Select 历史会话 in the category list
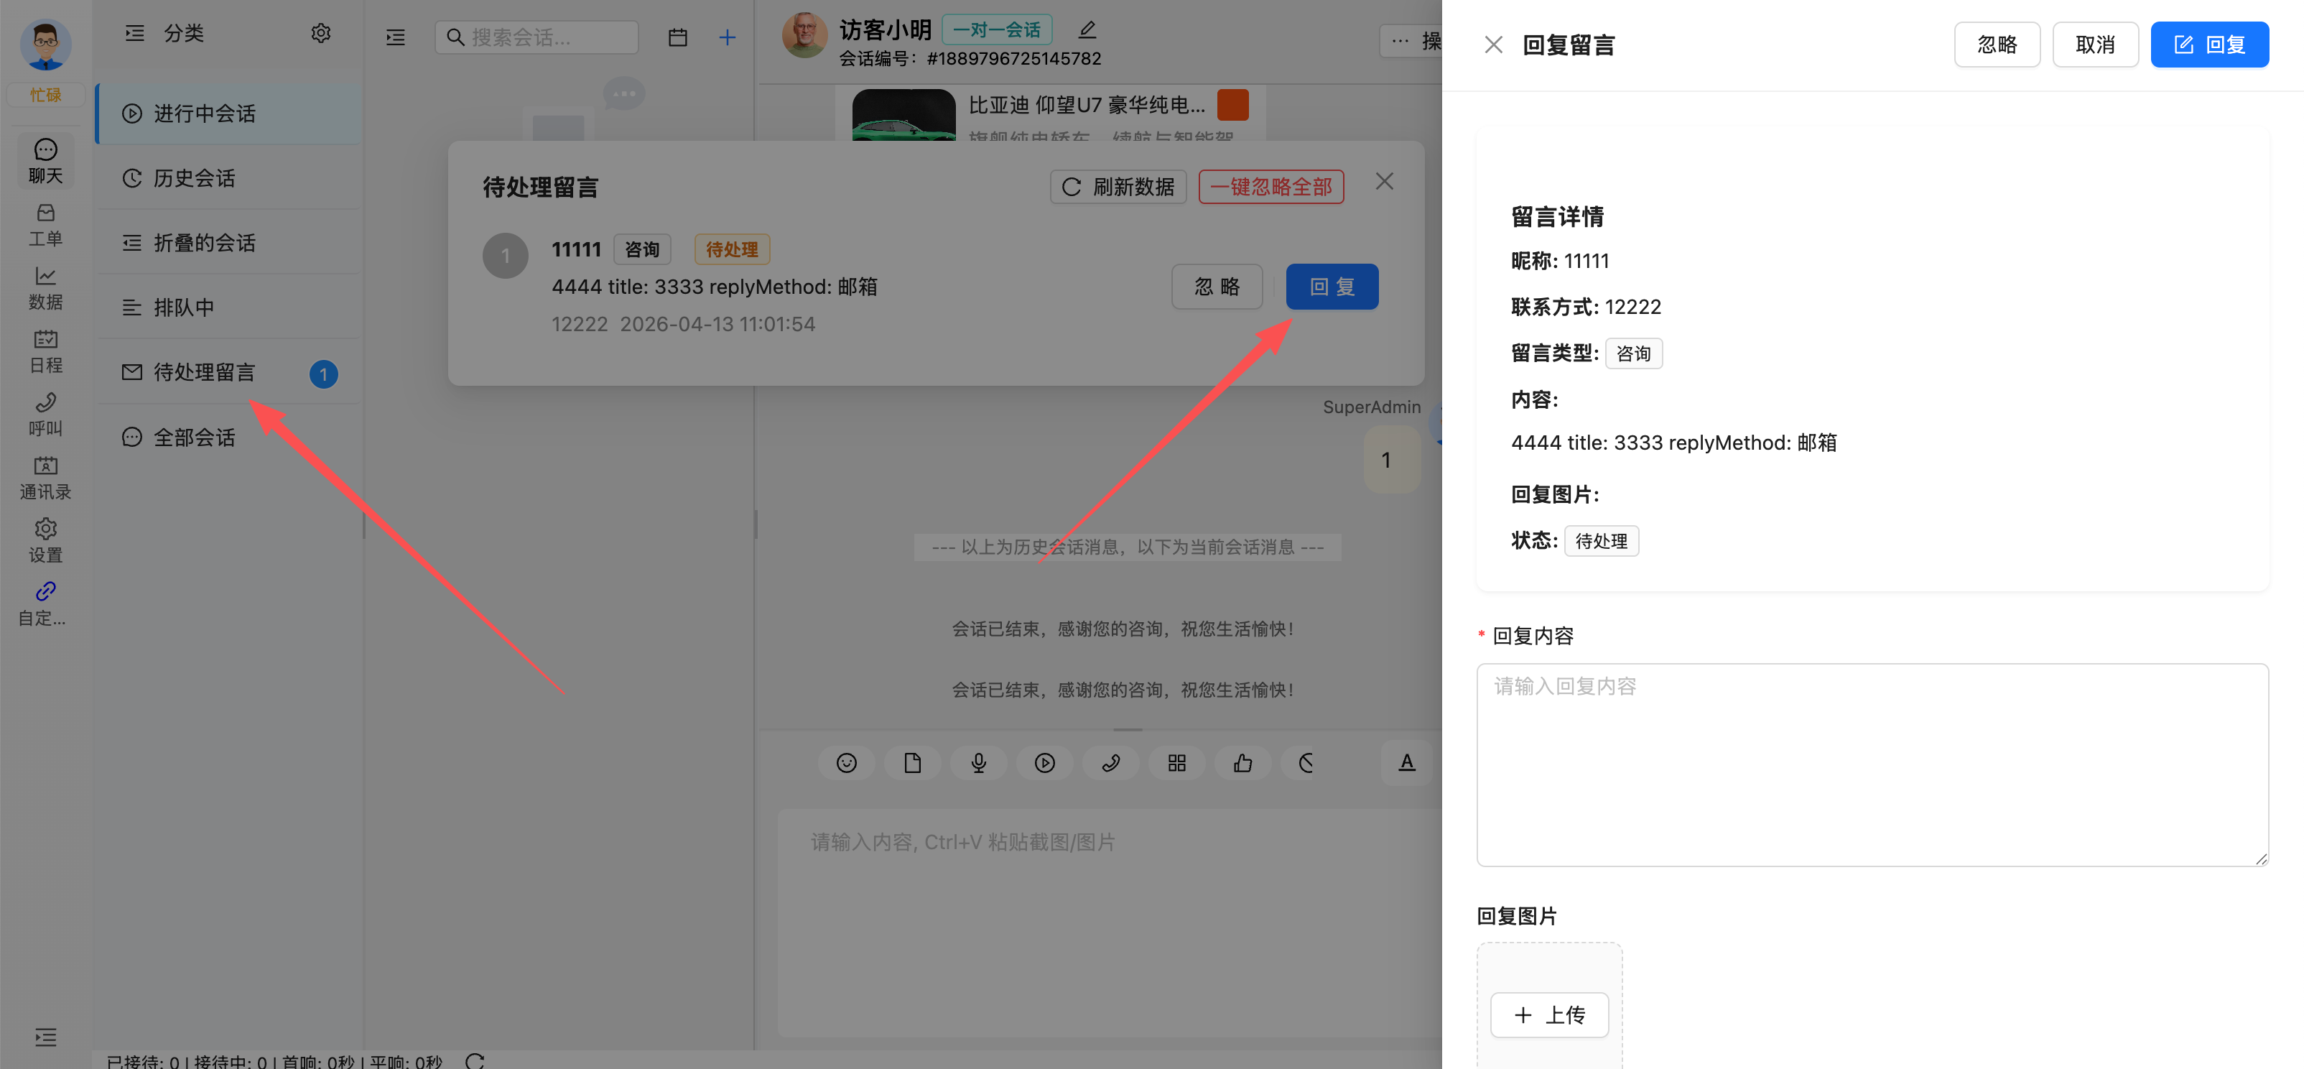The height and width of the screenshot is (1069, 2304). [x=229, y=178]
